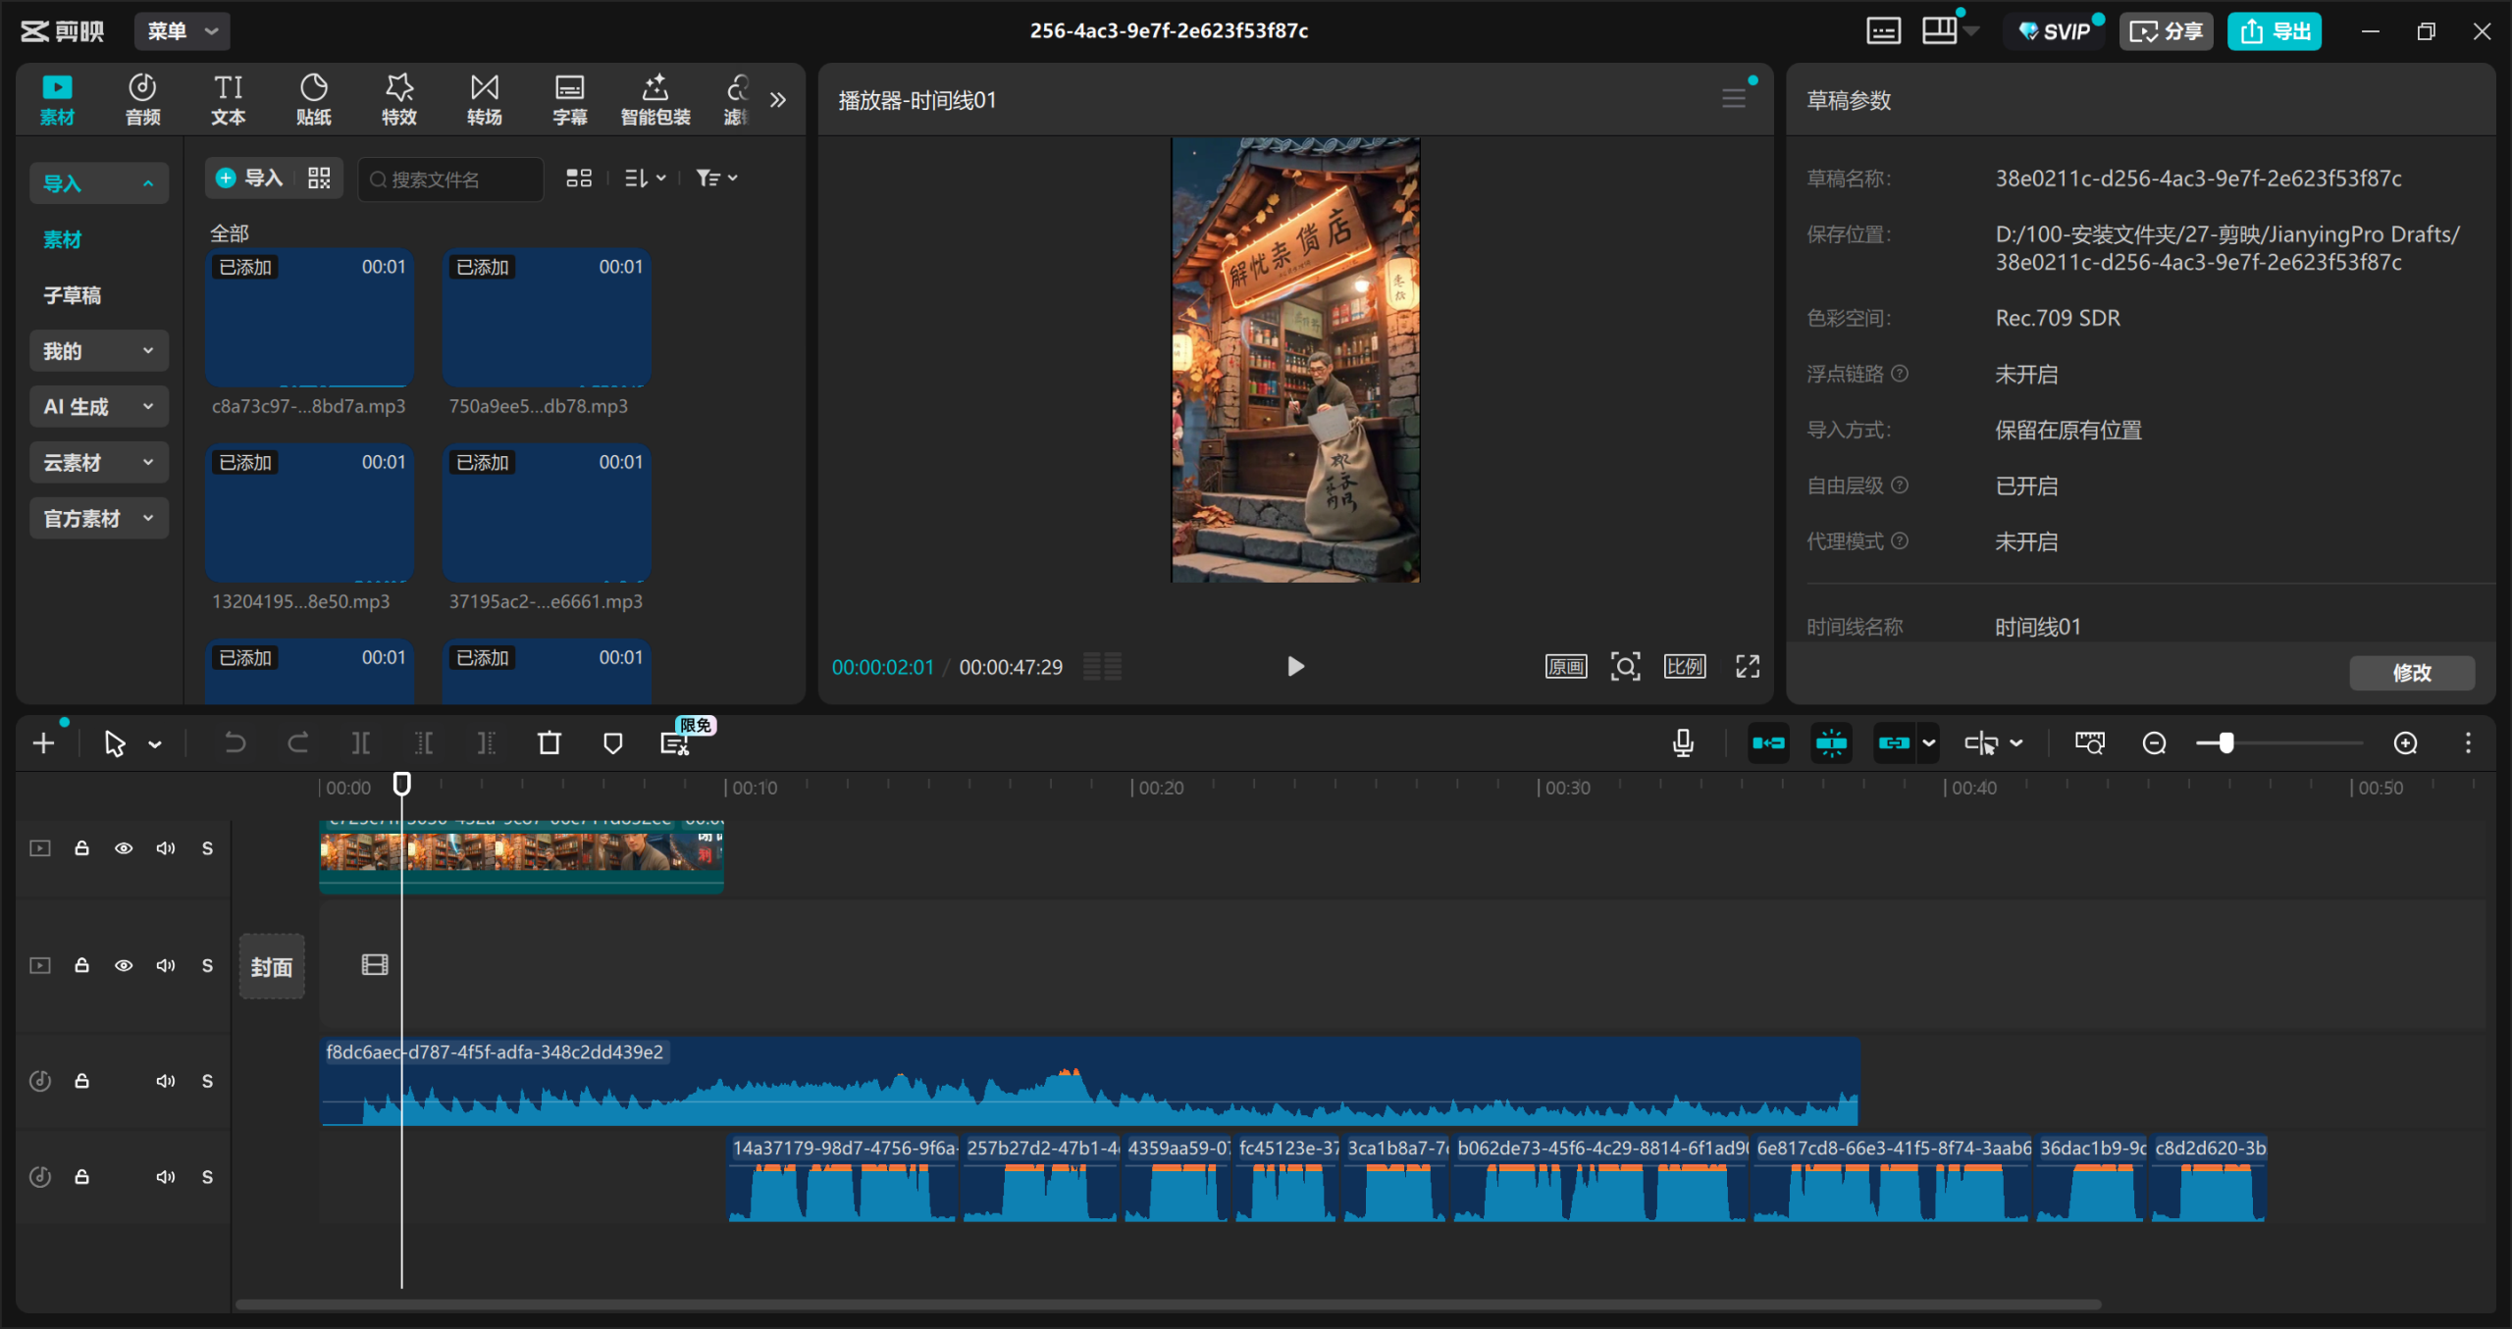This screenshot has height=1329, width=2512.
Task: Click the delete clip trash icon
Action: 549,743
